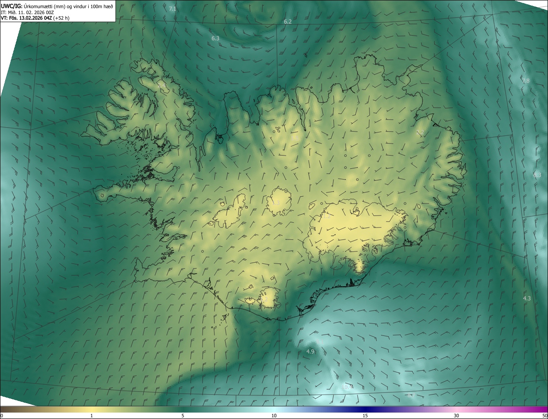Screen dimensions: 548x419
Task: Select the 6.3 value label offshore north
Action: [x=215, y=38]
